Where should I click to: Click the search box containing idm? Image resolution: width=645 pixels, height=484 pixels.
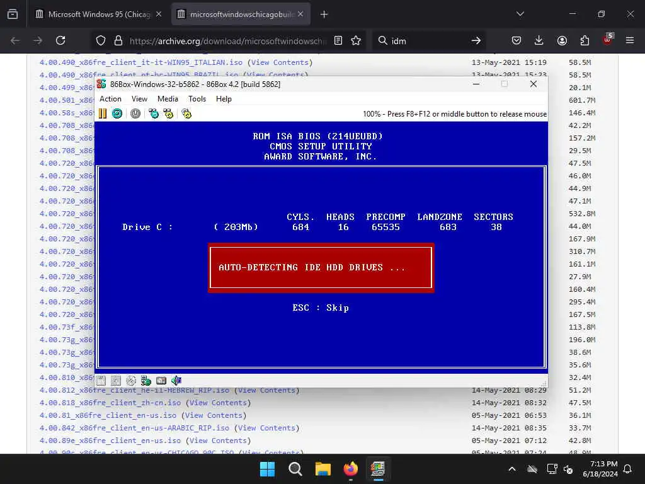[x=428, y=41]
